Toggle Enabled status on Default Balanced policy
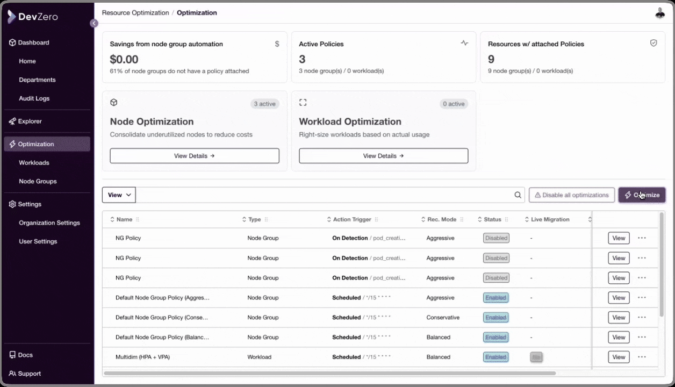Screen dimensions: 675x387 pyautogui.click(x=496, y=337)
